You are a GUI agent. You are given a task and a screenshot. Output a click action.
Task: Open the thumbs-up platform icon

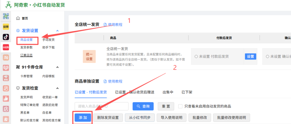(6, 99)
